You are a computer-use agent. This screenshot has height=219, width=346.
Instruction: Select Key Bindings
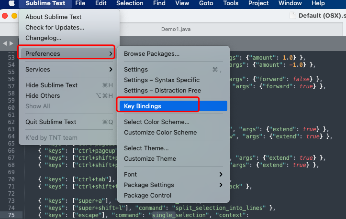(x=173, y=106)
